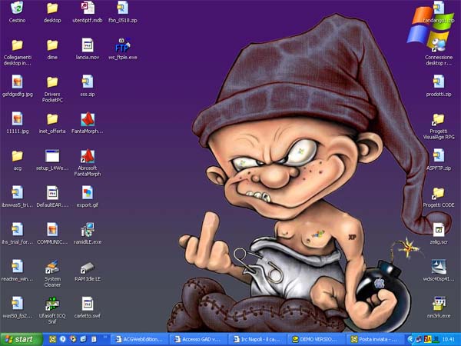Switch to Irc Napoli taskbar window
Image resolution: width=461 pixels, height=346 pixels.
257,340
